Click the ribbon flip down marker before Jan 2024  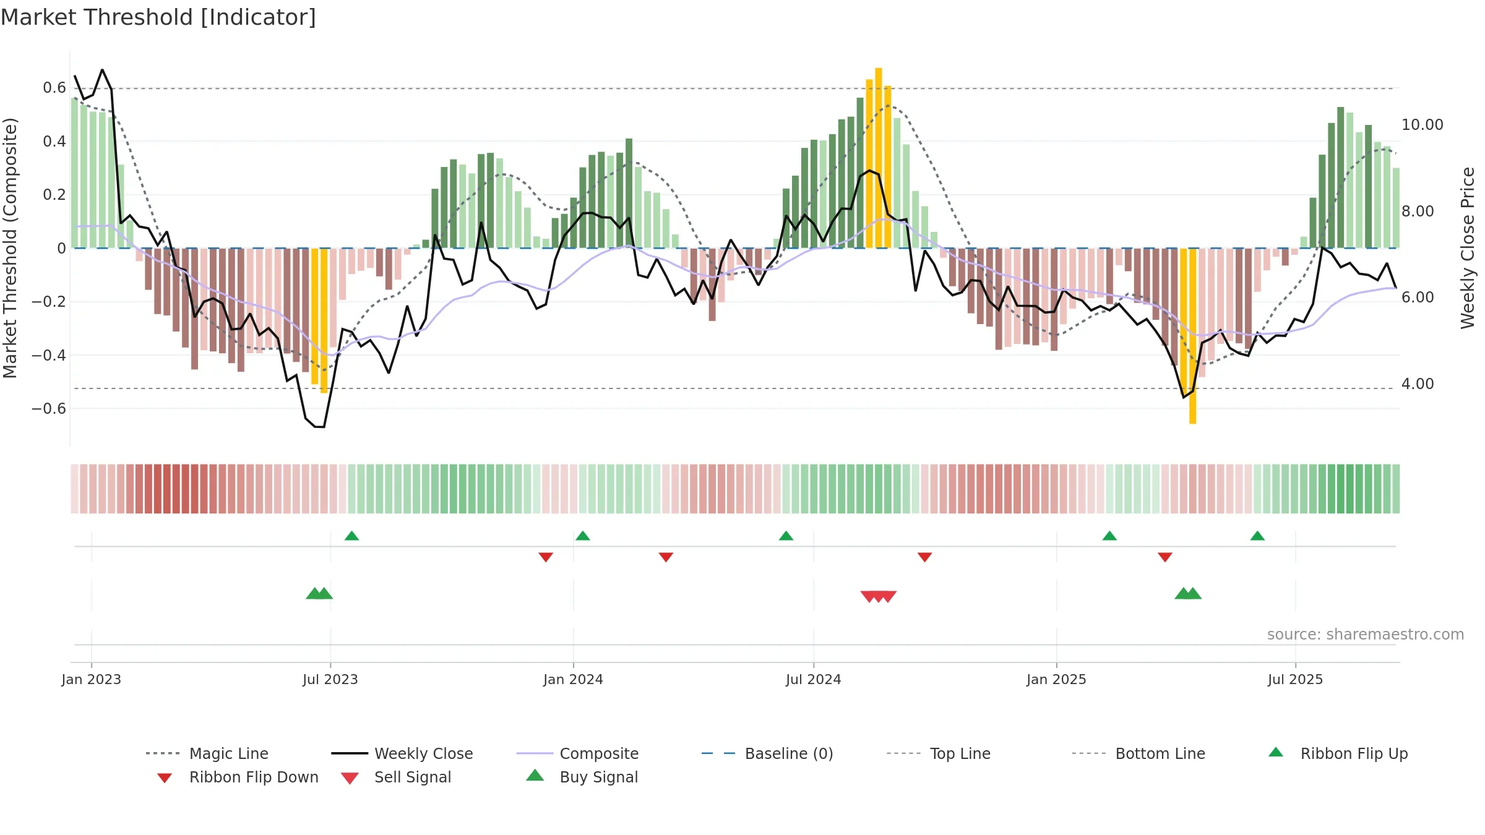(x=546, y=557)
